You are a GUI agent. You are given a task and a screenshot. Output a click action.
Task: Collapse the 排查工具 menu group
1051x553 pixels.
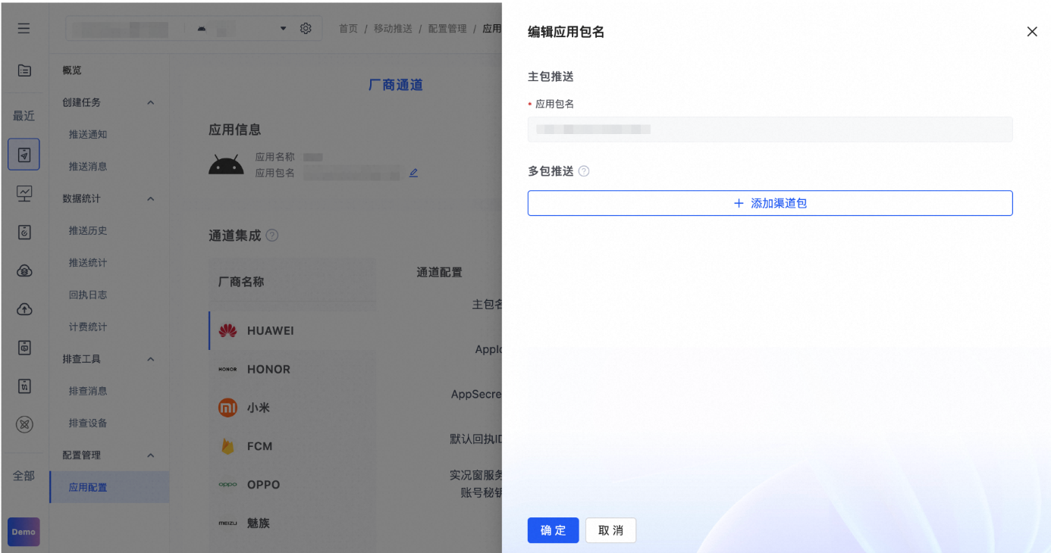click(150, 359)
